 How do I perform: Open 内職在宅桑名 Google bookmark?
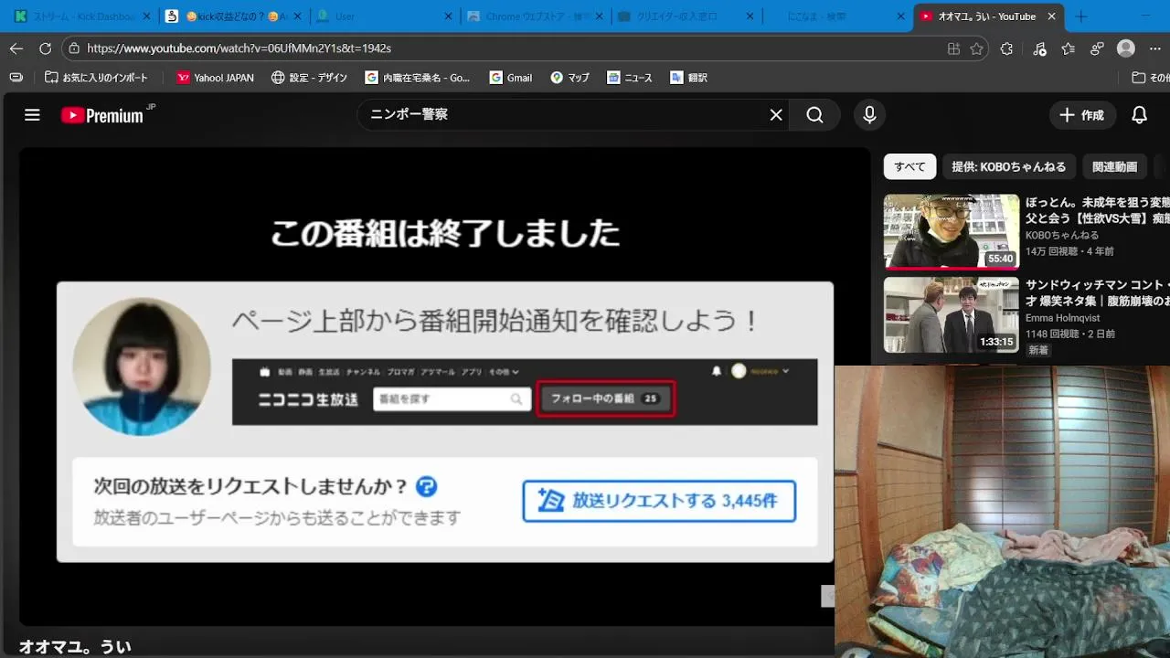tap(418, 78)
